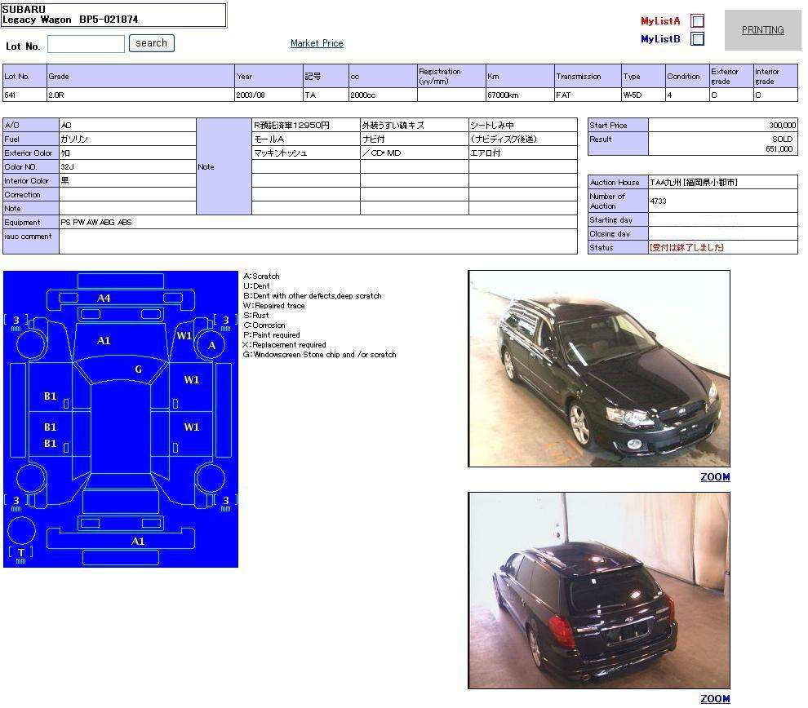Select type value 'W-5D'
Image resolution: width=808 pixels, height=708 pixels.
[x=633, y=95]
